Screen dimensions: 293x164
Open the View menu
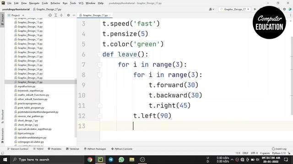(24, 3)
